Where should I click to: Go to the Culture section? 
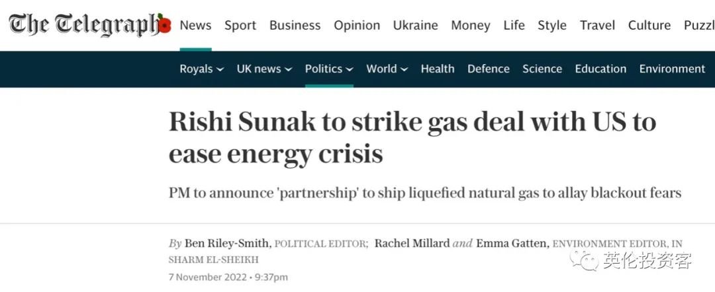point(649,25)
